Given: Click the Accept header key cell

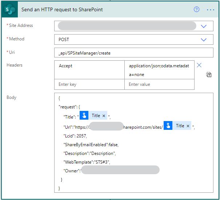Looking at the screenshot, I should (89, 70).
